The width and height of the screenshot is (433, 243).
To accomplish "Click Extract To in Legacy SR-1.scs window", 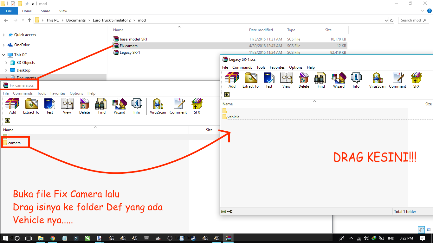I will 250,80.
